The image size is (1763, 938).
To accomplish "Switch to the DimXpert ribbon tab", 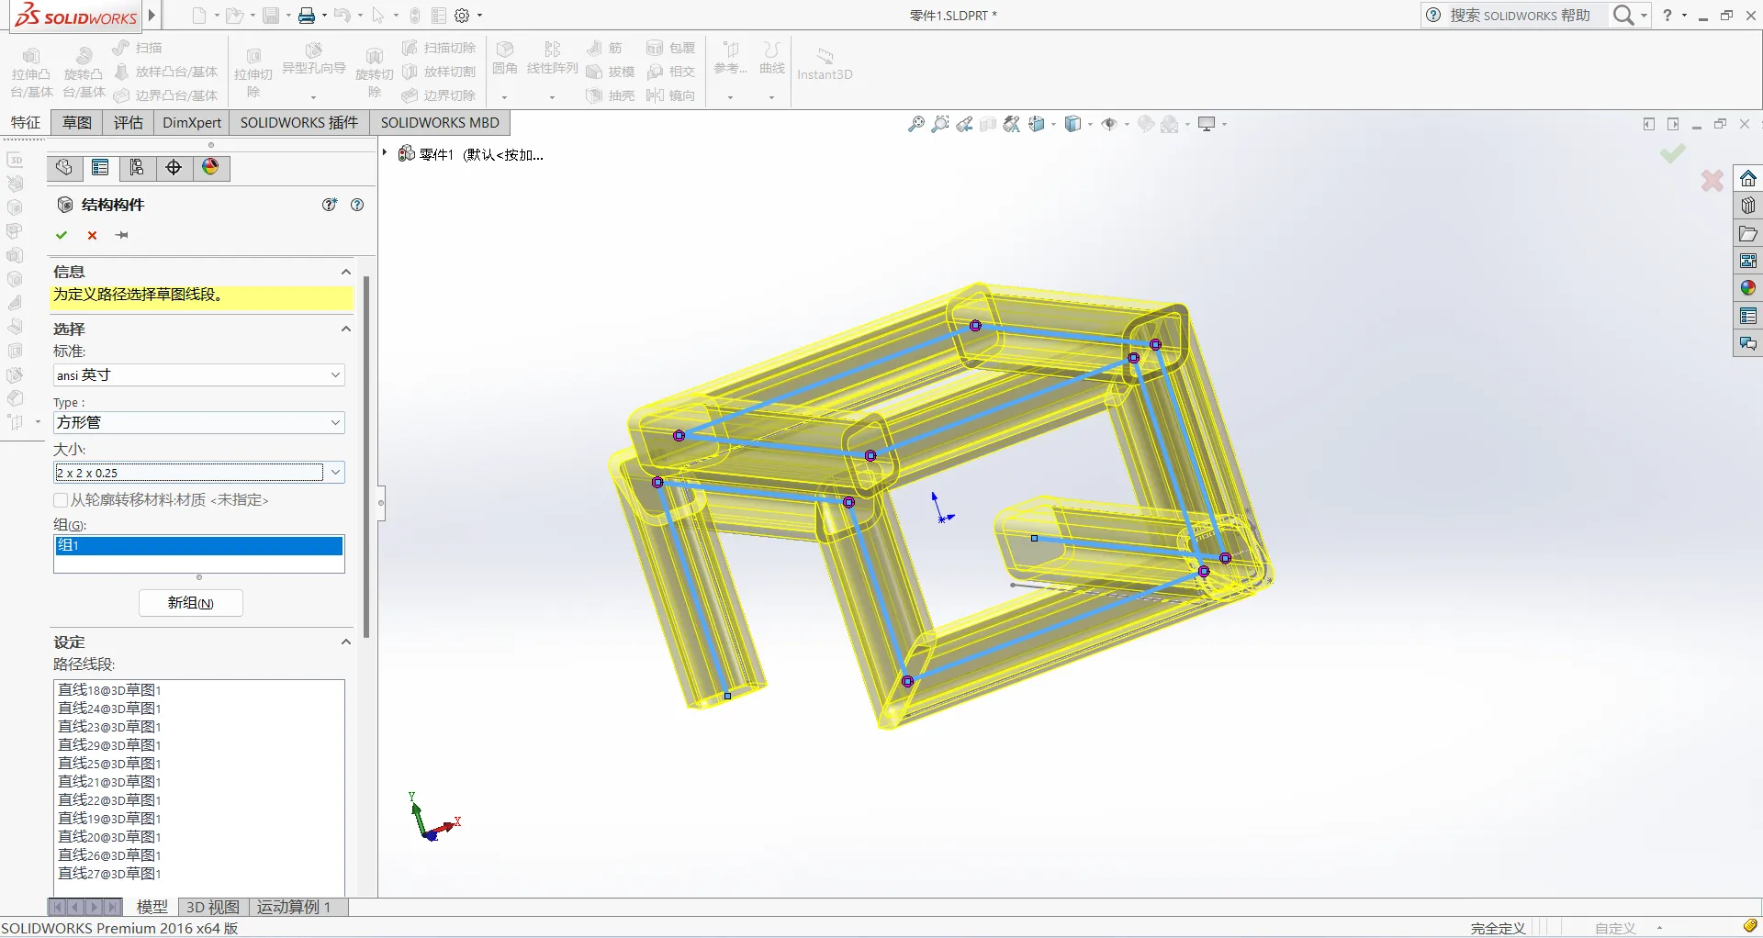I will point(192,123).
